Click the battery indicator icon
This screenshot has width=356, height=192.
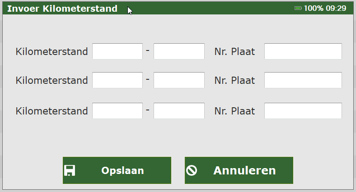click(x=298, y=9)
